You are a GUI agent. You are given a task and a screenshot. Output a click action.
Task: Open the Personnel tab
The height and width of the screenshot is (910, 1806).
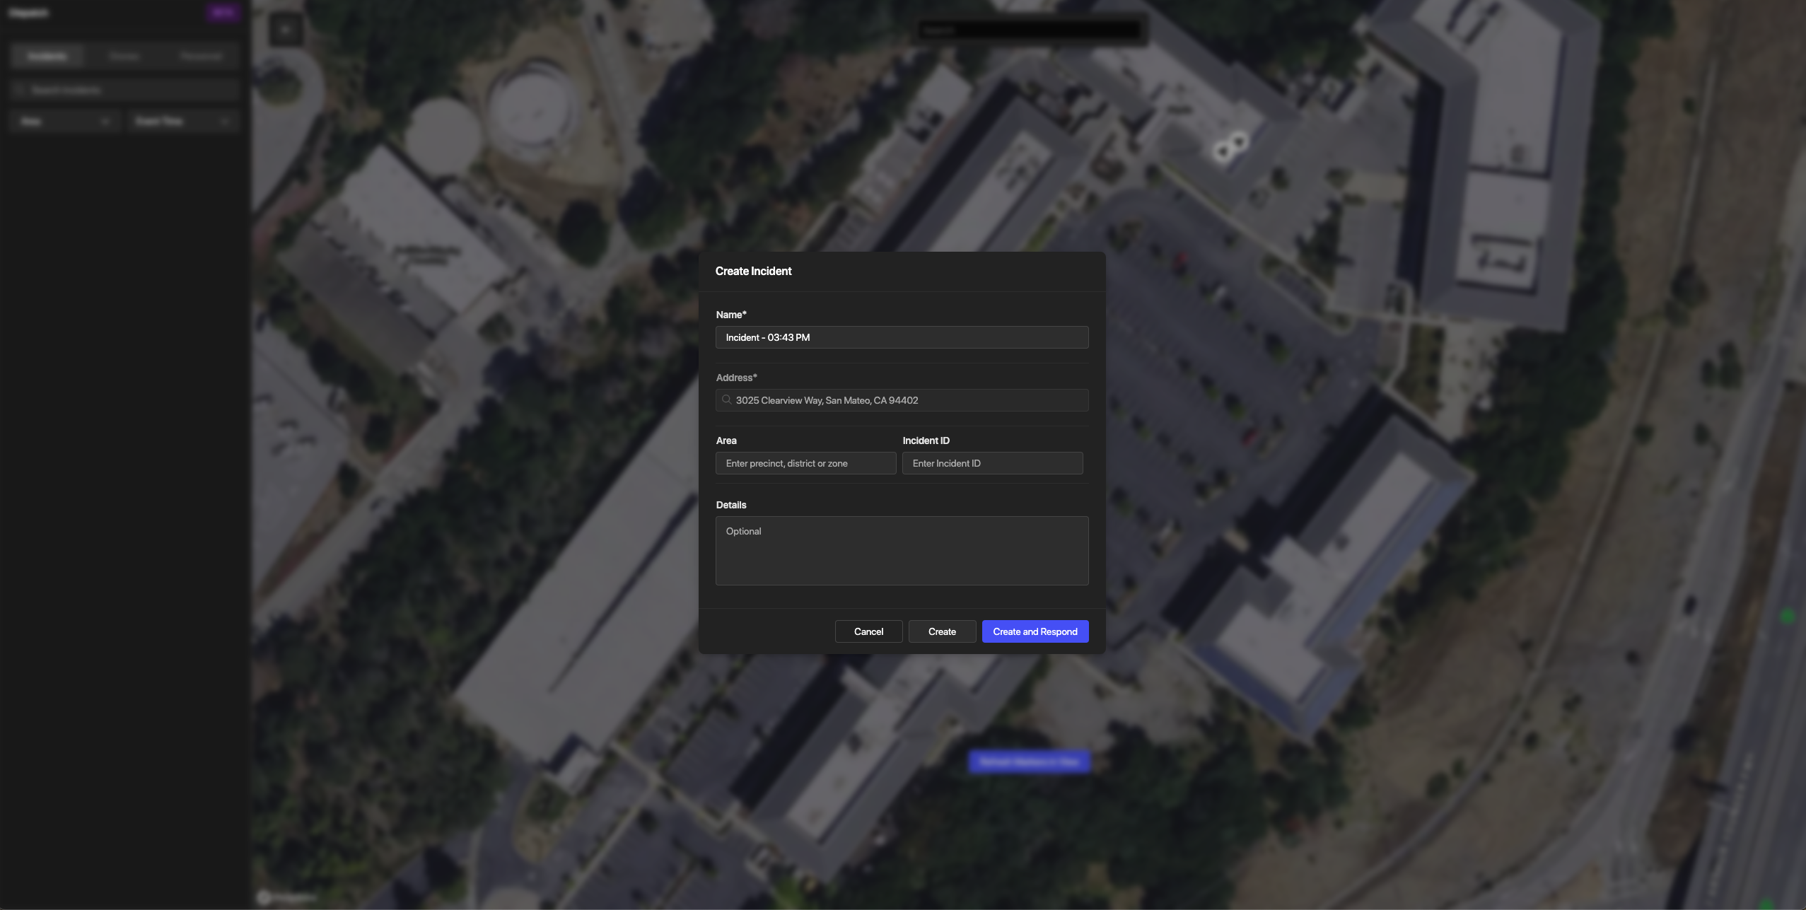click(201, 56)
